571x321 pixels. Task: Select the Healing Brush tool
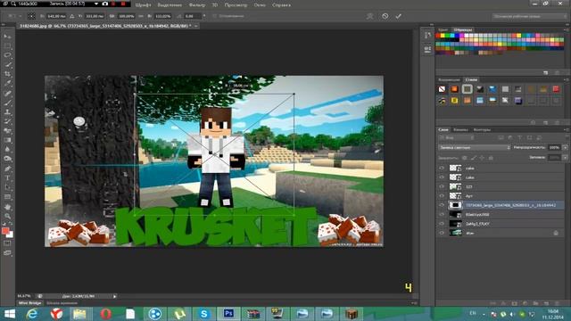pos(7,93)
